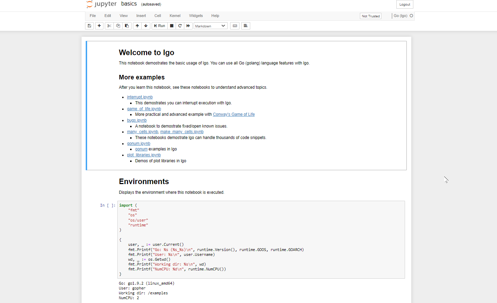Click the Not Trusted button
This screenshot has width=497, height=303.
(371, 16)
